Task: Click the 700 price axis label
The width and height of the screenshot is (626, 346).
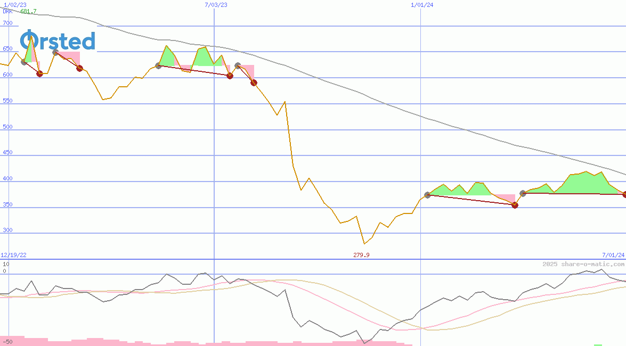Action: 7,23
